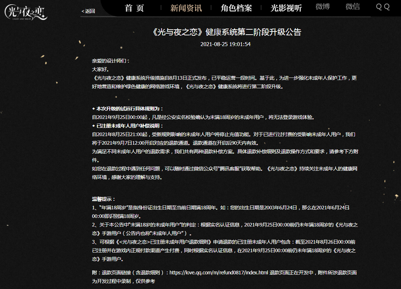This screenshot has height=289, width=401.
Task: Click the sentence starting 自2021年8月25日21:00起
Action: [224, 139]
